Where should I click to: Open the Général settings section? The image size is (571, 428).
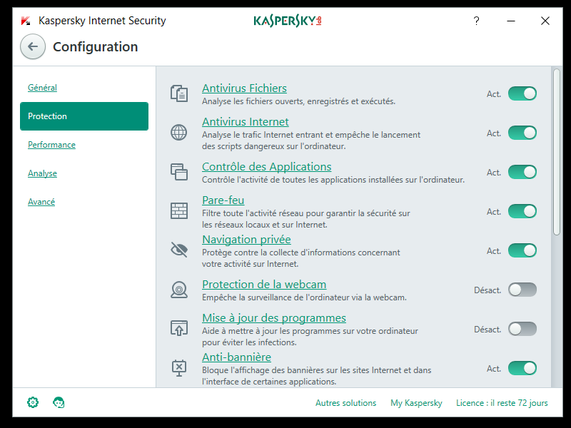click(x=42, y=88)
